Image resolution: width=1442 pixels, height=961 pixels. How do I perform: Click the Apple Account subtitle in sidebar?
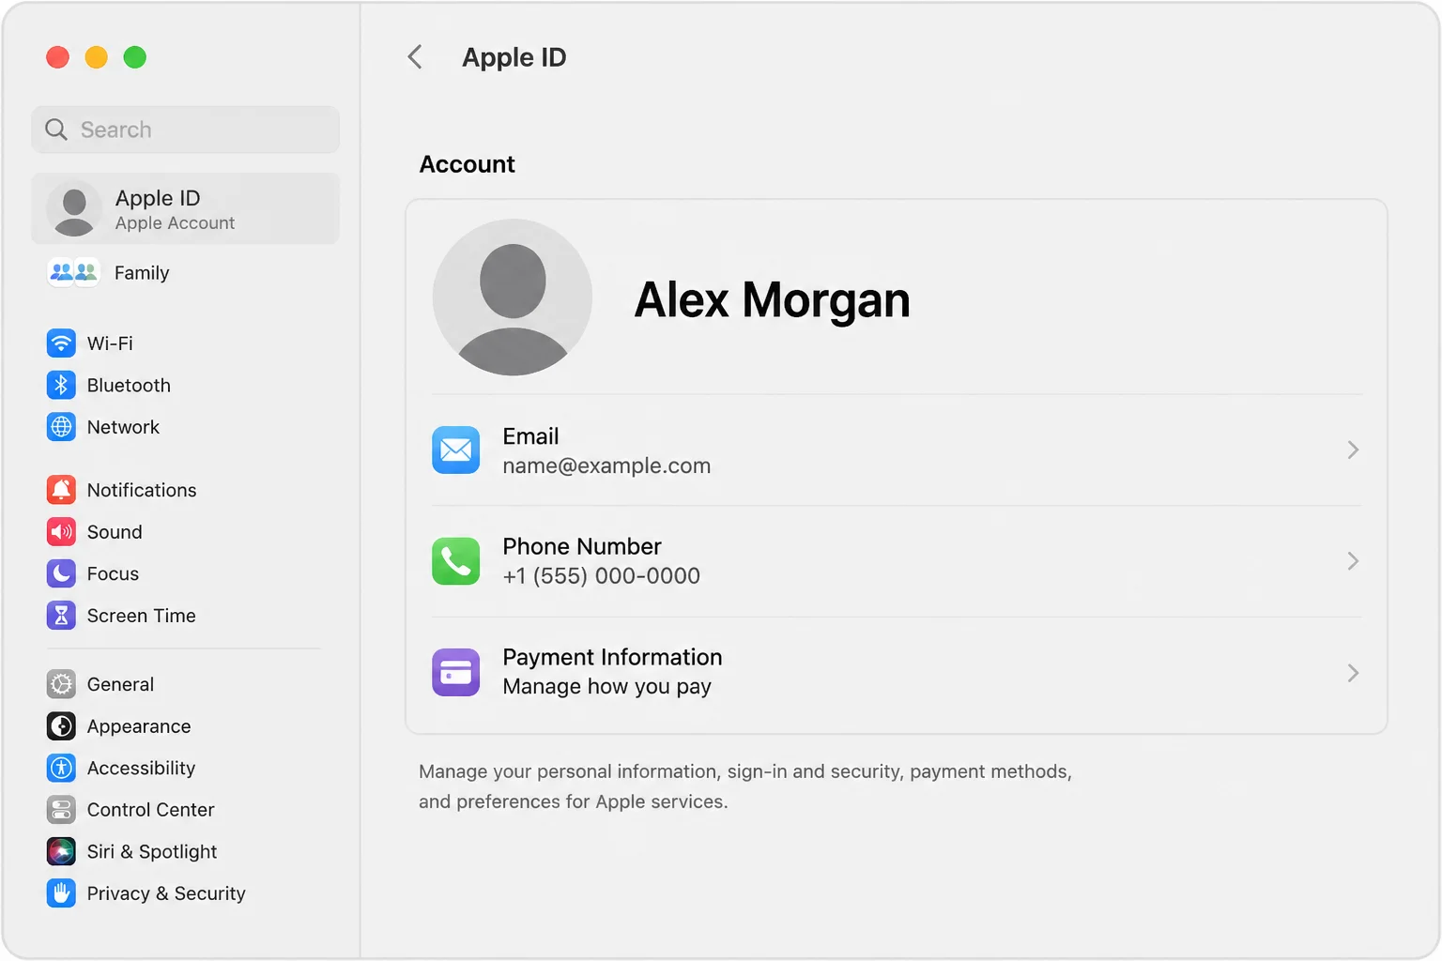175,223
